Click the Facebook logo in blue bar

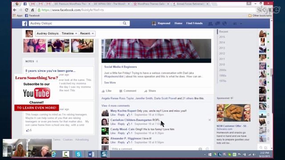point(25,24)
